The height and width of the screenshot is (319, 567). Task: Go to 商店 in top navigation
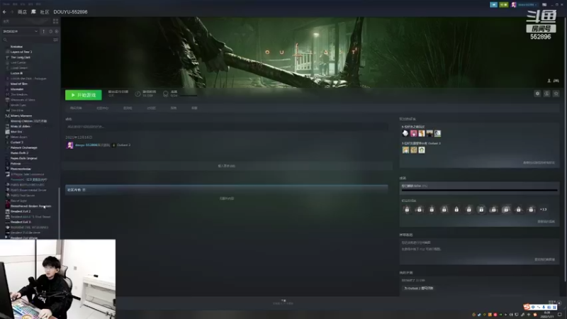click(x=23, y=12)
